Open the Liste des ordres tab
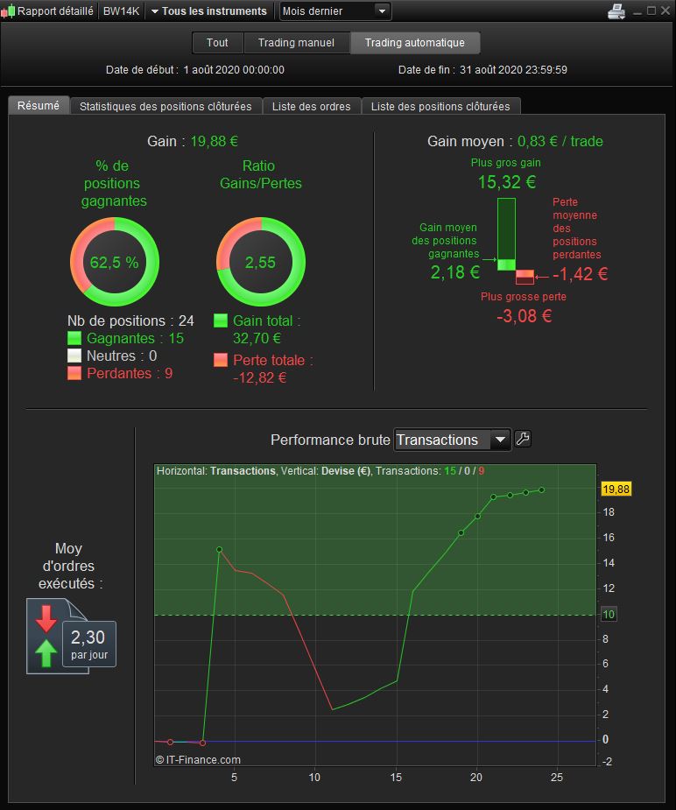Viewport: 676px width, 810px height. pyautogui.click(x=312, y=107)
